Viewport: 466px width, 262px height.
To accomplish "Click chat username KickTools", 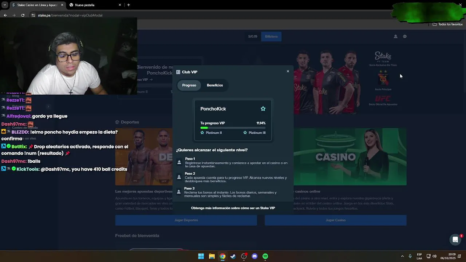I will (28, 169).
